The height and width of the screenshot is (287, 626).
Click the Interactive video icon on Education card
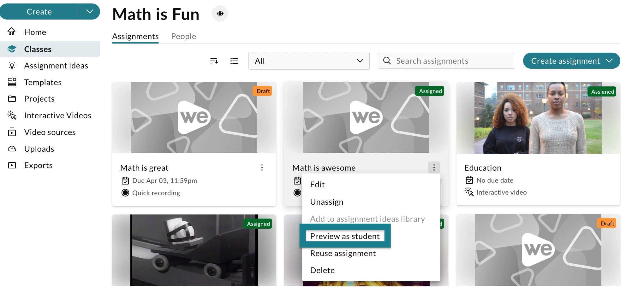[469, 192]
